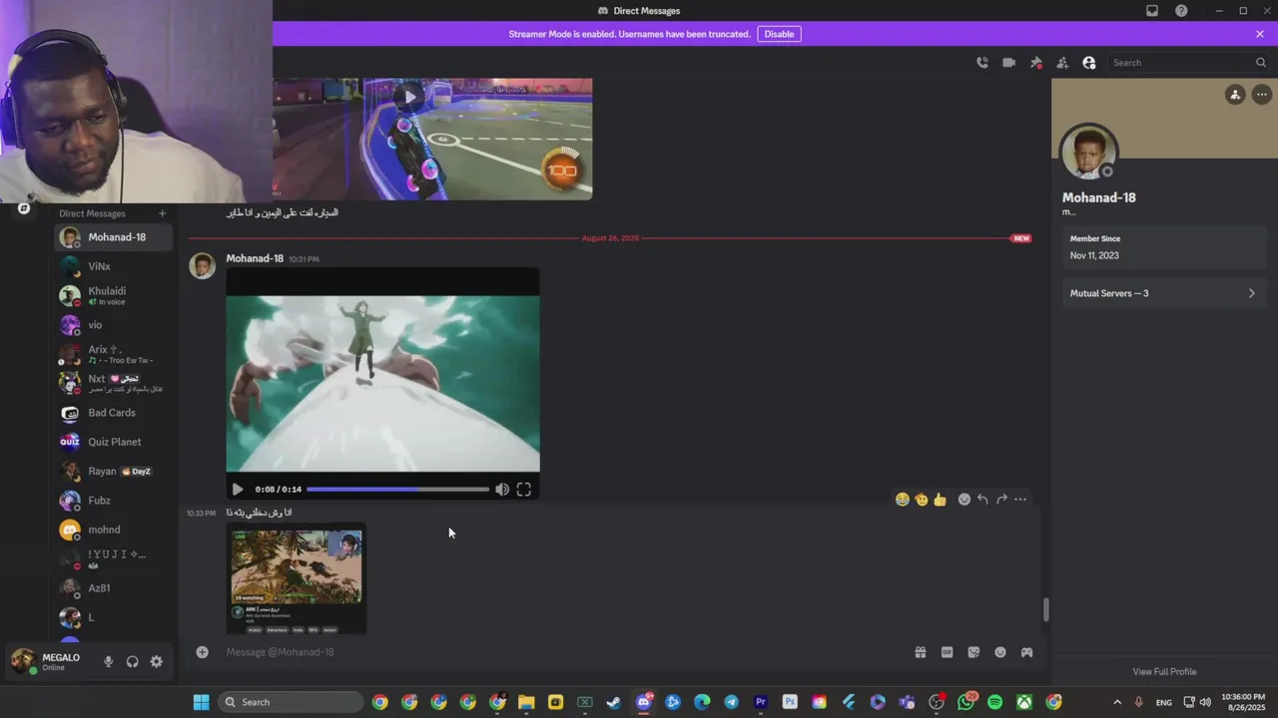Open the Mohanad-18 conversation

tap(114, 237)
